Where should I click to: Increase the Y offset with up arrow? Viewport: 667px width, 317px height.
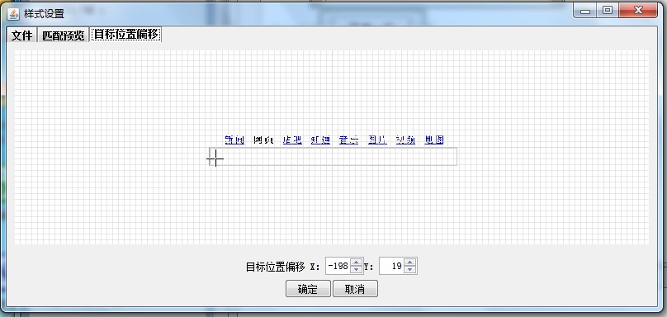tap(409, 263)
